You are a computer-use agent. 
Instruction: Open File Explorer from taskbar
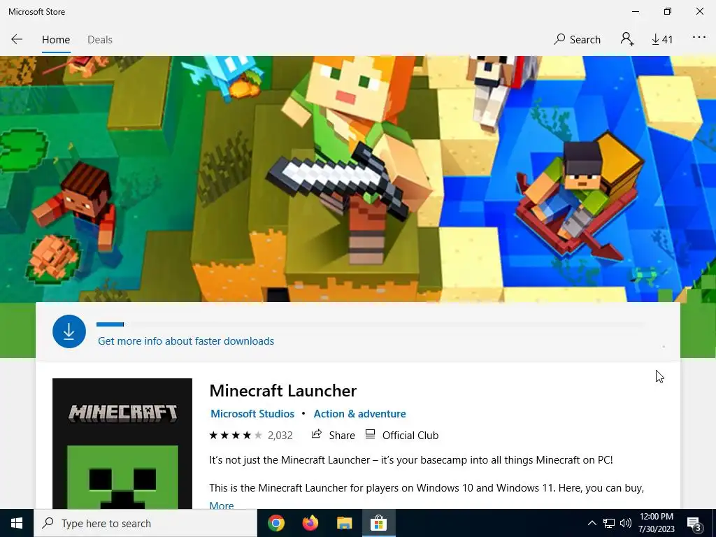[x=345, y=523]
